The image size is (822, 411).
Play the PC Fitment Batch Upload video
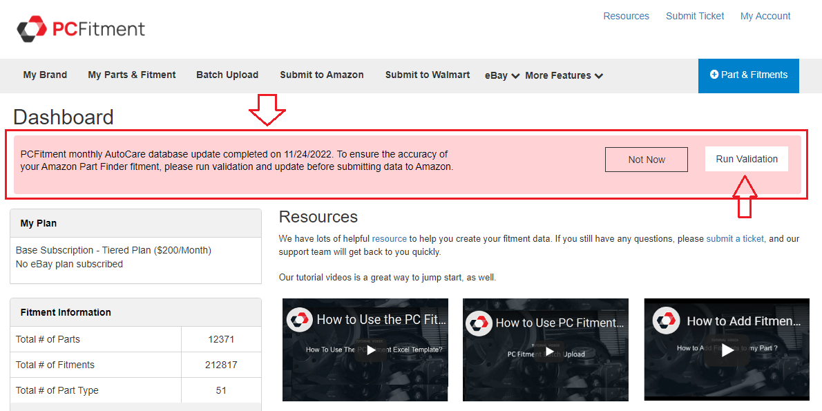tap(550, 352)
